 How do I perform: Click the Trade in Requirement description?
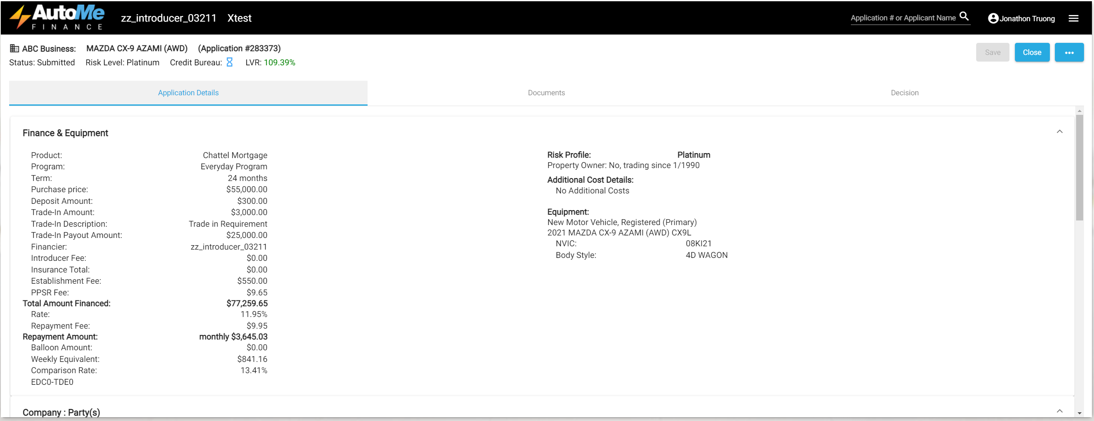(x=228, y=224)
